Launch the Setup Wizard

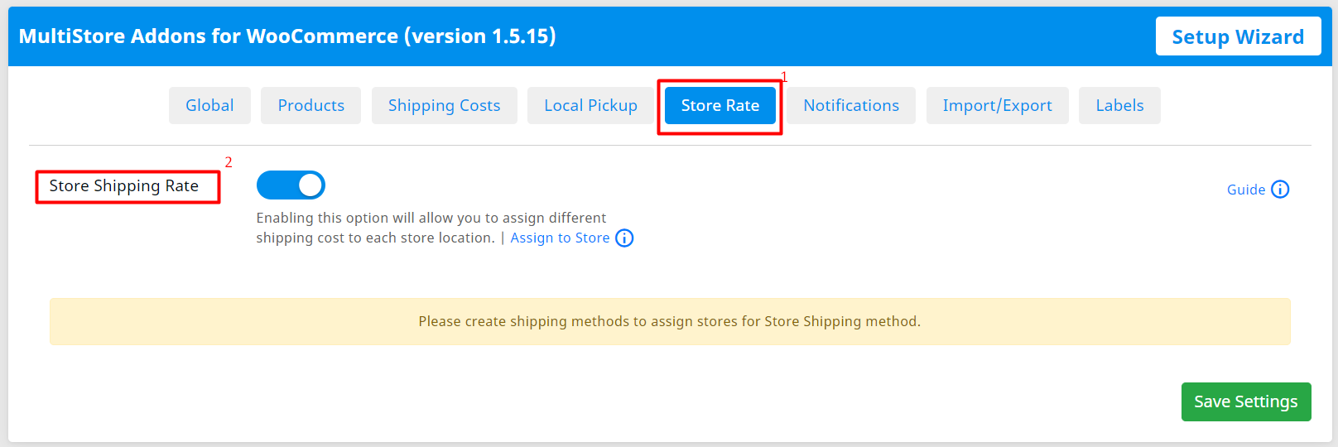(1238, 36)
